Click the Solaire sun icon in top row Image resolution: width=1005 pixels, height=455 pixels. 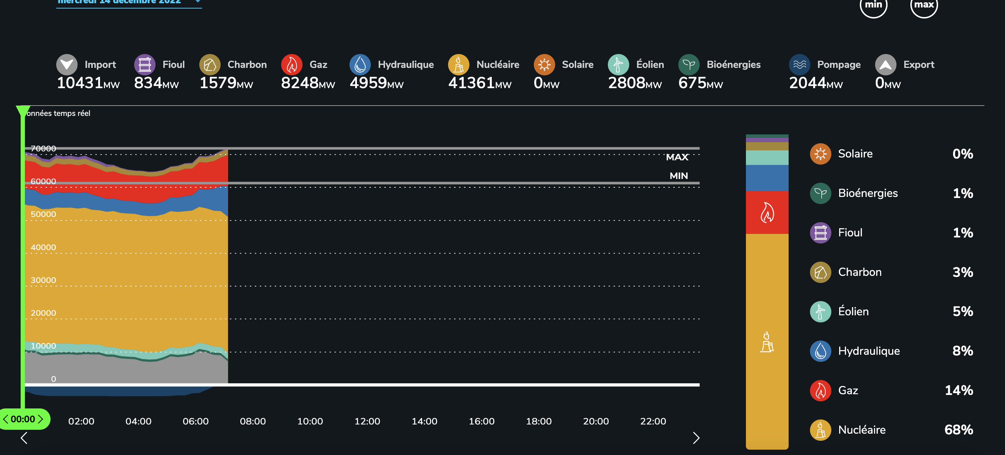544,65
